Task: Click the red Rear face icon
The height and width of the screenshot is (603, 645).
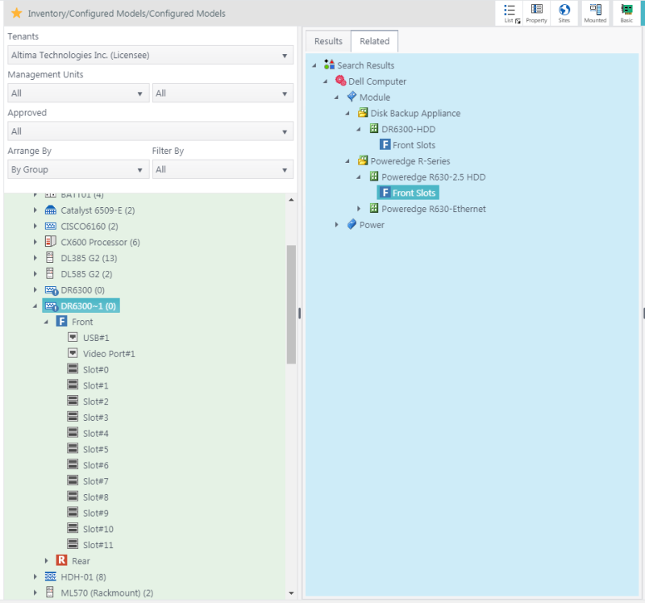Action: tap(62, 560)
